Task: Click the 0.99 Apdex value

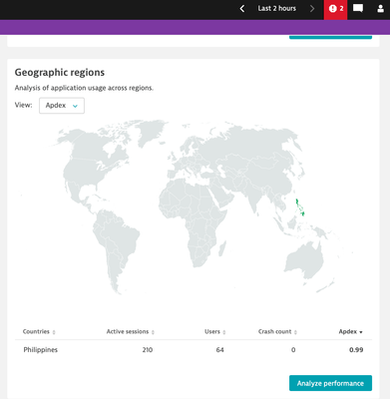Action: click(x=356, y=350)
